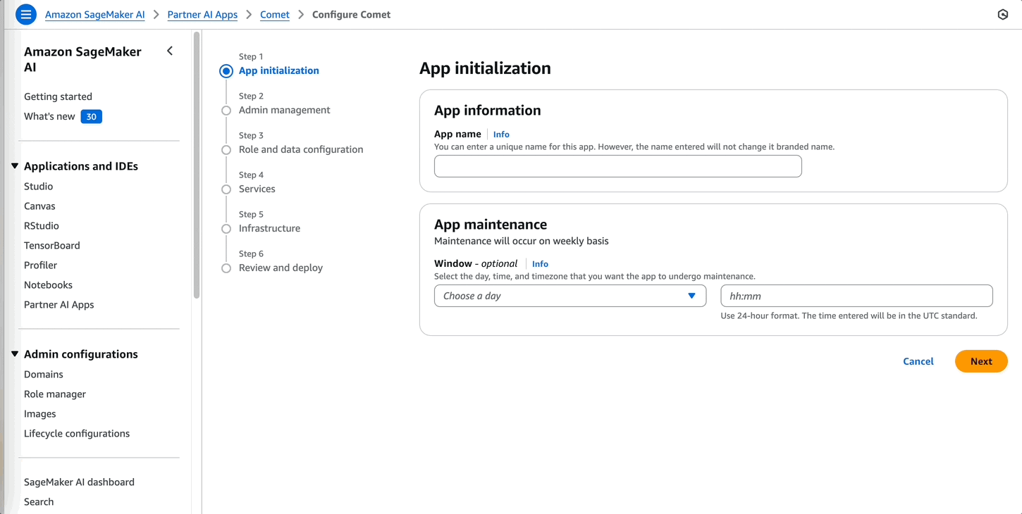
Task: Navigate to Comet breadcrumb link
Action: coord(275,15)
